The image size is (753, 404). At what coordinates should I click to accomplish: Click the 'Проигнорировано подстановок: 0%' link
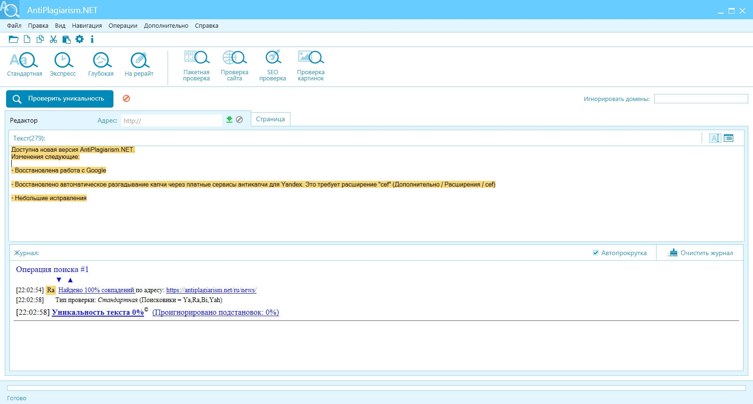(216, 312)
